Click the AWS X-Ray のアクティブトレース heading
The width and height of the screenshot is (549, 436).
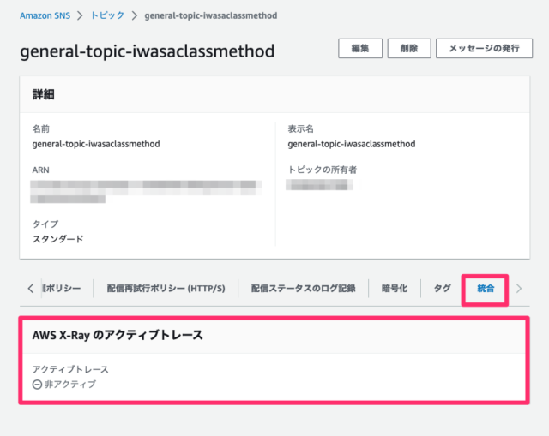[x=118, y=335]
